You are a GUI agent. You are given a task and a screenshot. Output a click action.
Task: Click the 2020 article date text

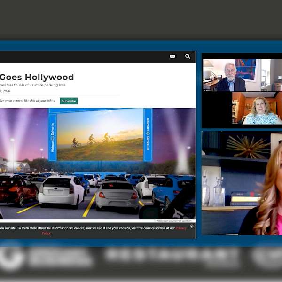coord(5,91)
